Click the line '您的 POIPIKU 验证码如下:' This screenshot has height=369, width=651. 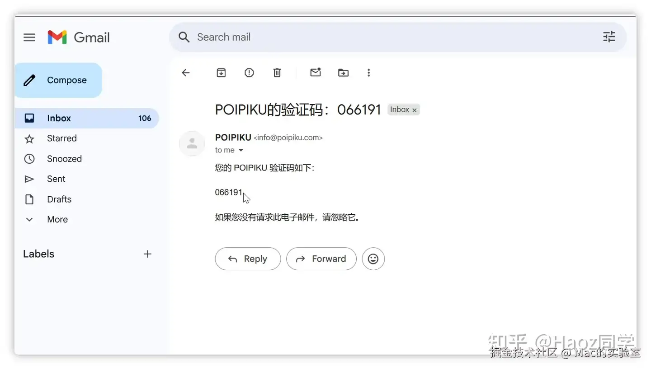click(x=265, y=168)
